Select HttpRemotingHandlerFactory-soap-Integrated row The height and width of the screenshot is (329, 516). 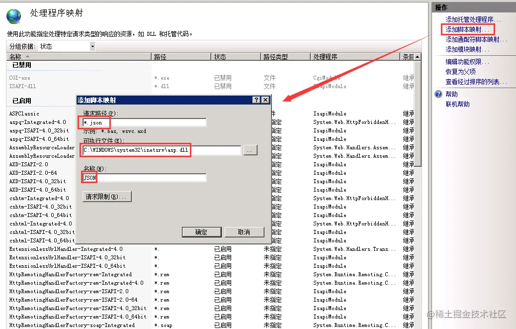(211, 326)
